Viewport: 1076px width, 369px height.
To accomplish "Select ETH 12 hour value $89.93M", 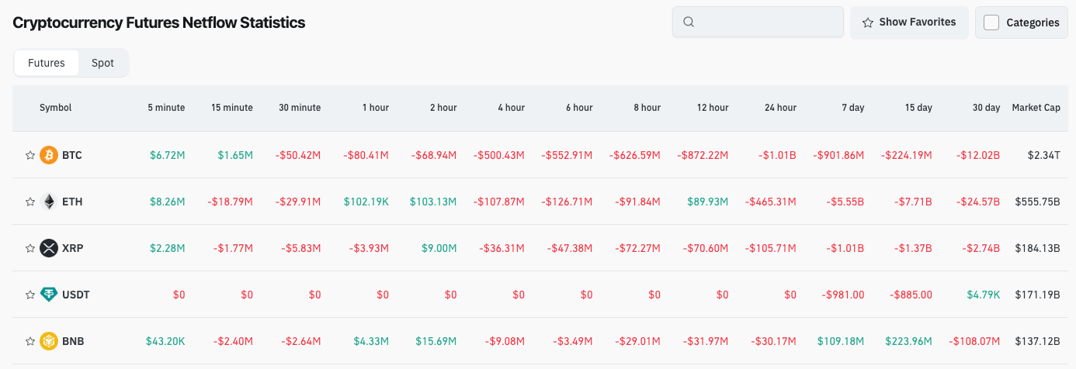I will (x=708, y=202).
